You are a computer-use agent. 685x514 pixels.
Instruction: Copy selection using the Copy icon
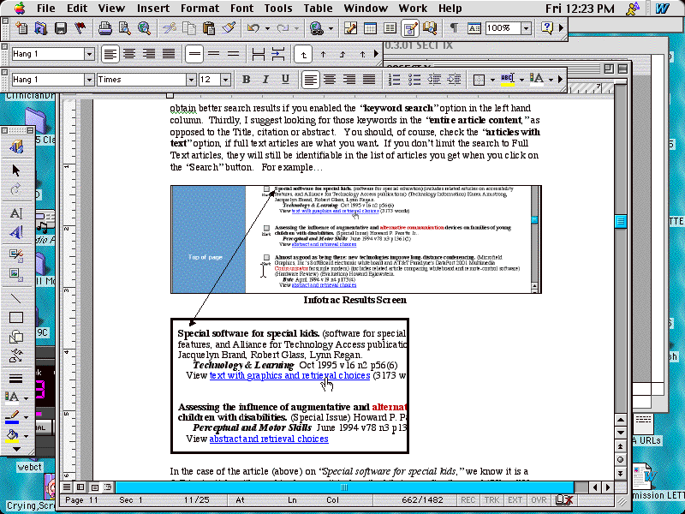click(x=189, y=28)
